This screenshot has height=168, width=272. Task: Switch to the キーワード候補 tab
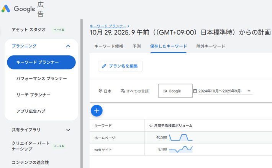tap(109, 46)
